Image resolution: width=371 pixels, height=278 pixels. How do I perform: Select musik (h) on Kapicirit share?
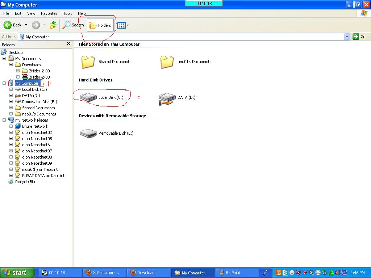pos(40,169)
